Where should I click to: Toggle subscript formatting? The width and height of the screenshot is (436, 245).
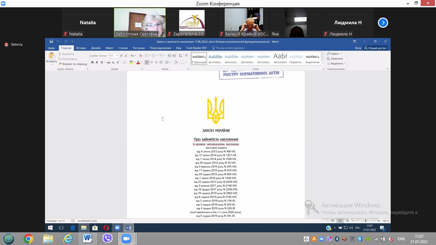pos(114,62)
